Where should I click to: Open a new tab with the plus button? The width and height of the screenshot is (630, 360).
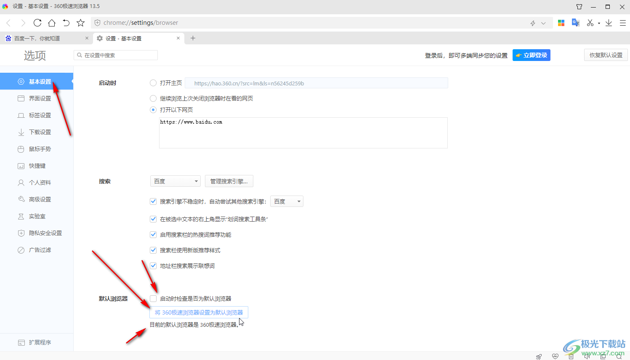pyautogui.click(x=193, y=38)
